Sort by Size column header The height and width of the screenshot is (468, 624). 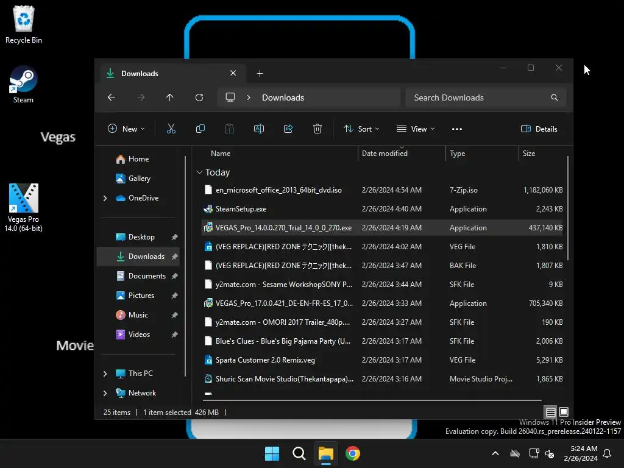pos(528,153)
